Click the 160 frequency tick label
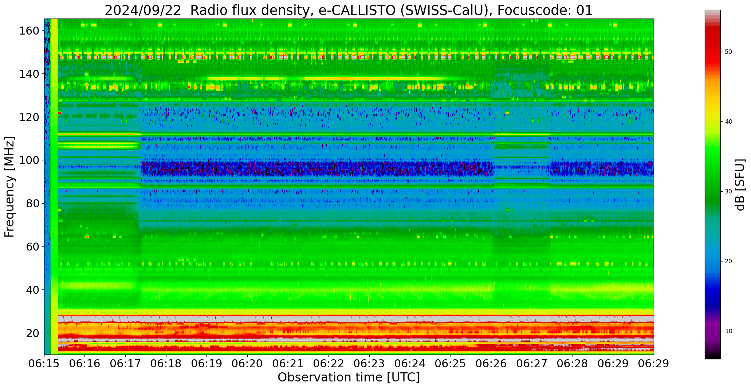751x388 pixels. click(29, 31)
